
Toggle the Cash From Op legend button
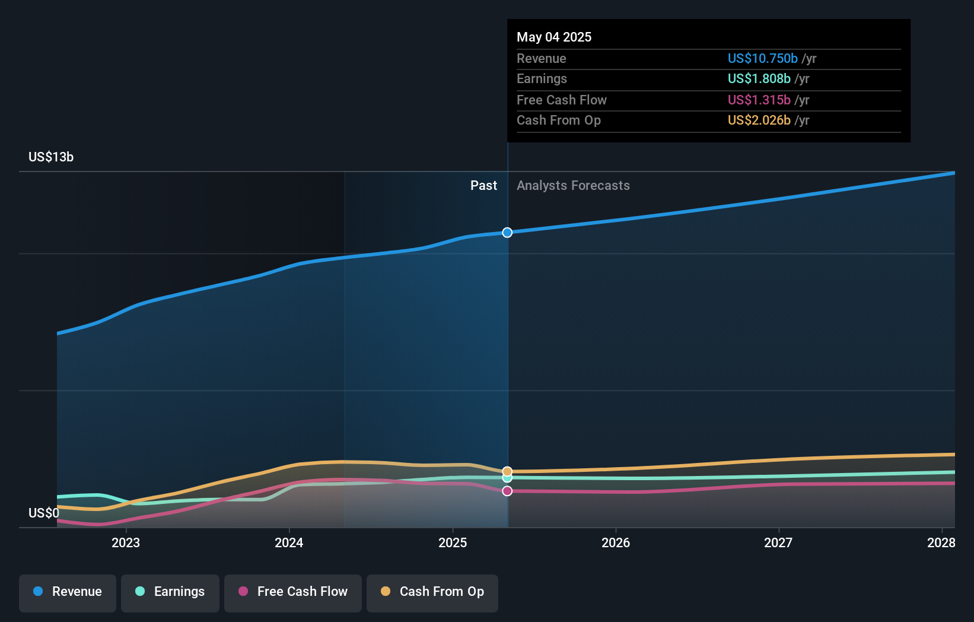coord(432,593)
